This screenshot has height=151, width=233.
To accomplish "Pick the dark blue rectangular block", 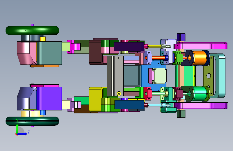I will [x=129, y=105].
